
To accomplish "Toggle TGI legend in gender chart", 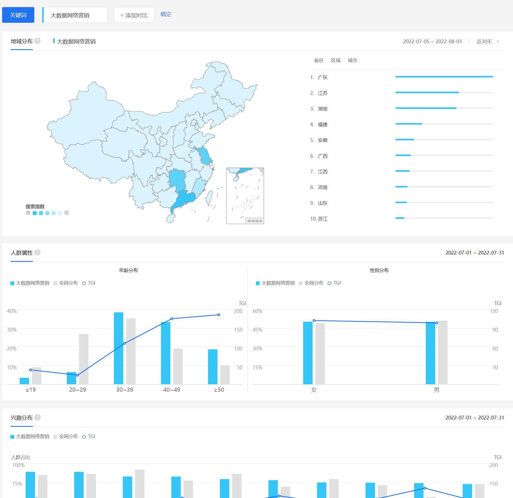I will click(334, 283).
